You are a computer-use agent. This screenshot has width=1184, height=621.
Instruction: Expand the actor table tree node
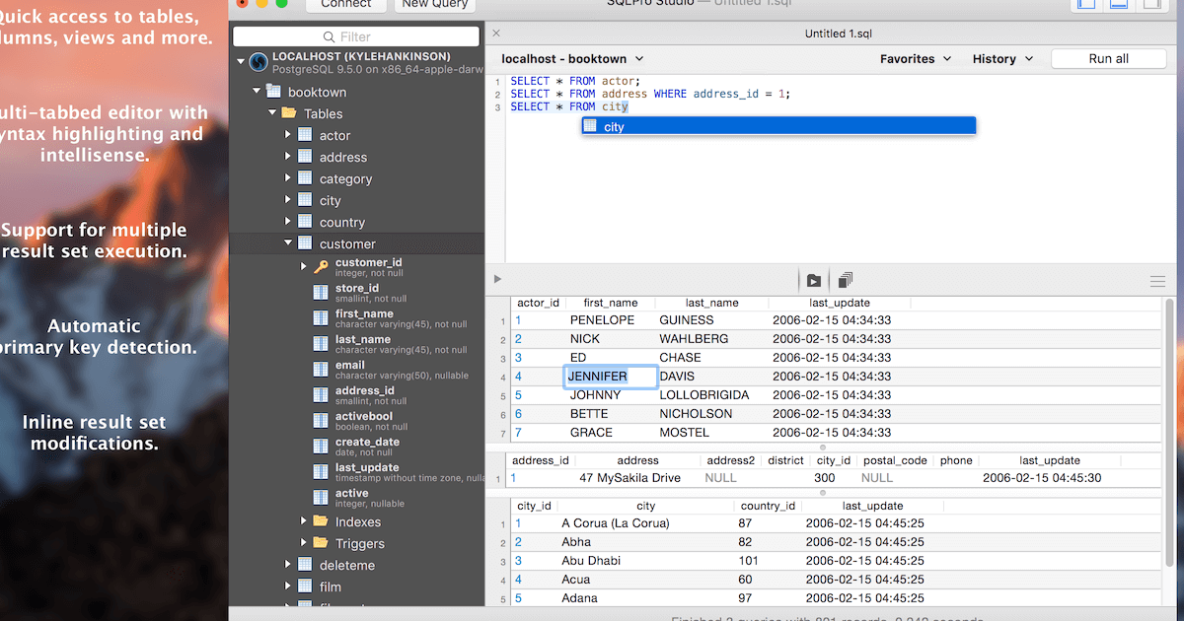[x=288, y=135]
